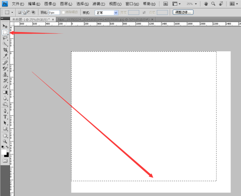Select the Type tool
Viewport: 241px width, 196px height.
pos(5,117)
